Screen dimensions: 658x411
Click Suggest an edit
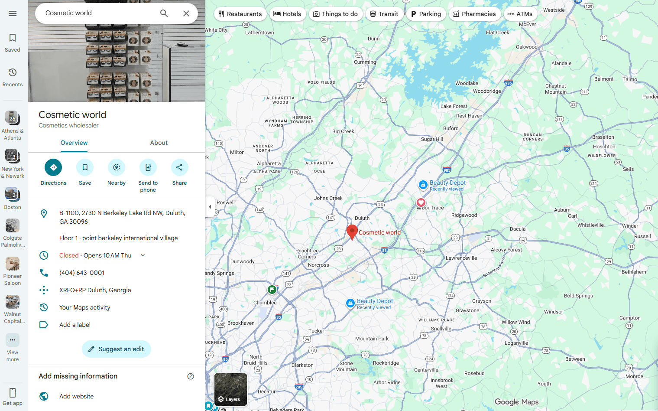(x=117, y=349)
